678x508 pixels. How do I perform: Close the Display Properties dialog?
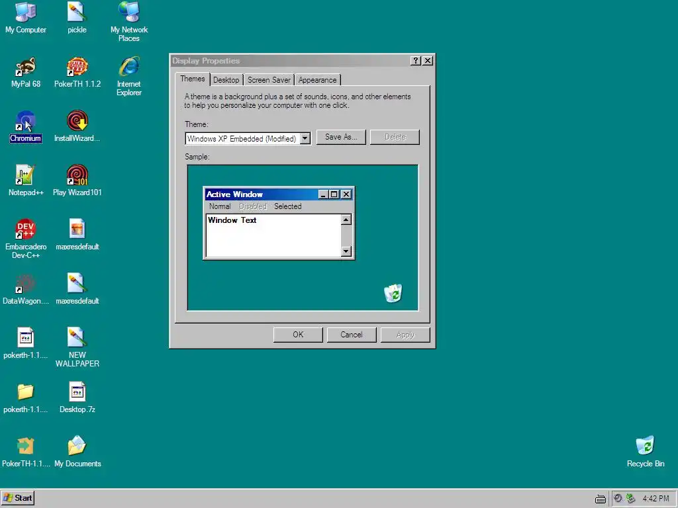[427, 60]
